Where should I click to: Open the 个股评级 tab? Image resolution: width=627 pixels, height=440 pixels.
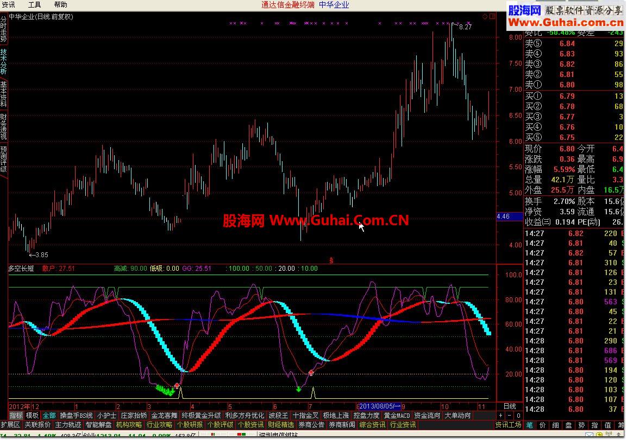click(220, 425)
